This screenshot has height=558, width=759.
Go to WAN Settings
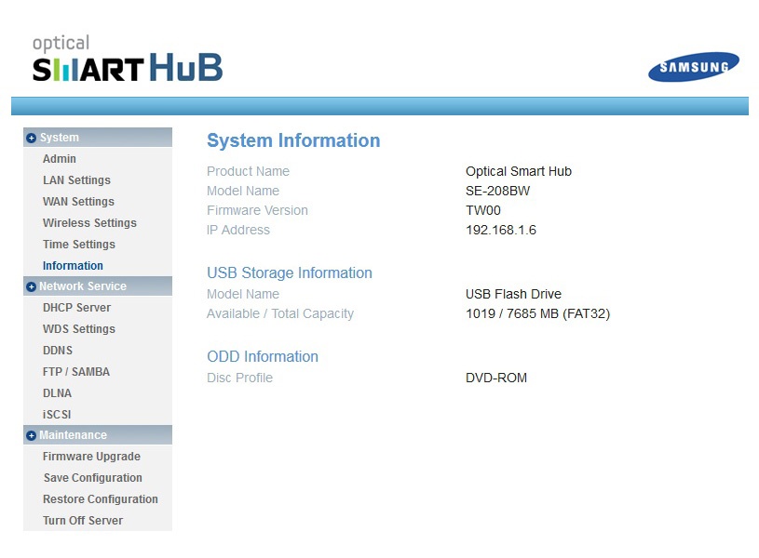point(78,201)
